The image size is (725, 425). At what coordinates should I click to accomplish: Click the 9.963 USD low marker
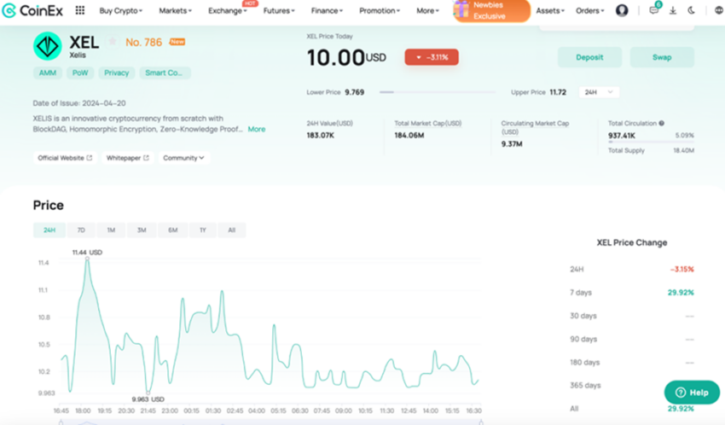coord(148,393)
